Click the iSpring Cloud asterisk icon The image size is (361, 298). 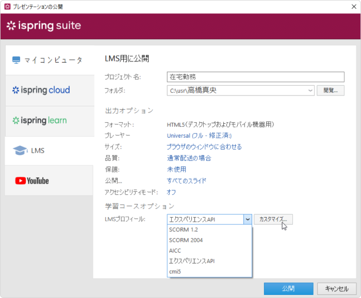point(16,90)
